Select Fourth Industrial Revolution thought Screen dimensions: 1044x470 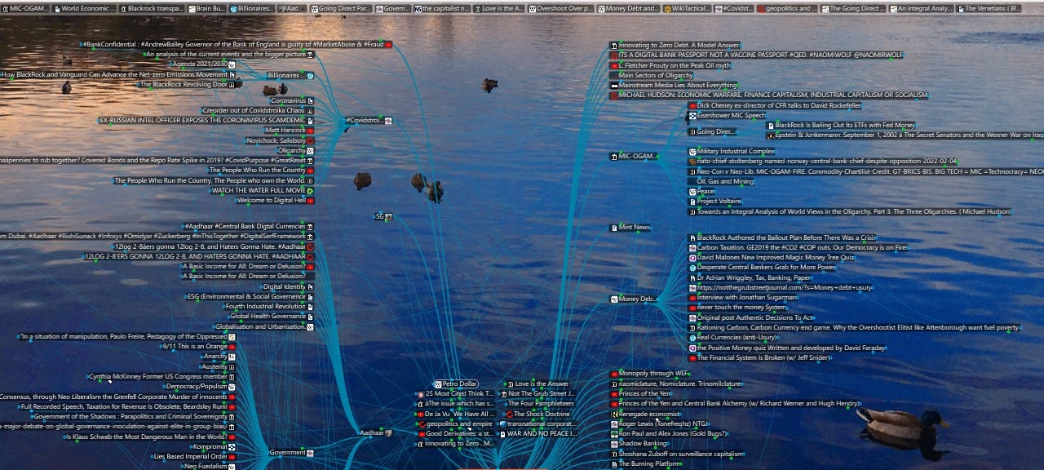270,307
